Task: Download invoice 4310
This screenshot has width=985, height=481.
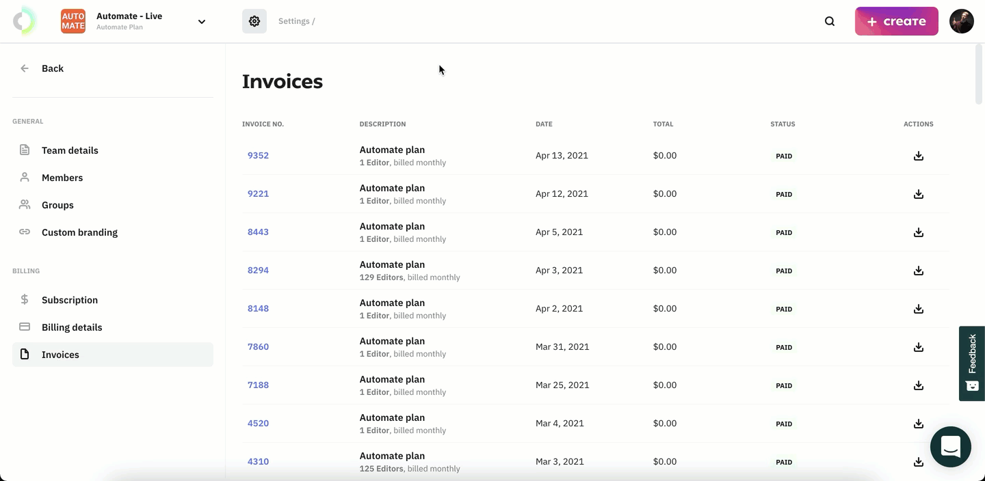Action: click(x=919, y=462)
